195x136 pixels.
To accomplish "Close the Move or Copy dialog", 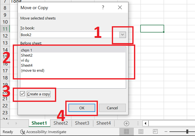I will tap(120, 7).
